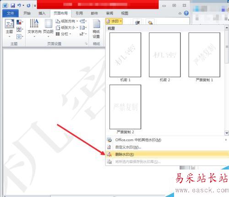Switch to the 插入 tab
This screenshot has width=229, height=197.
[42, 13]
